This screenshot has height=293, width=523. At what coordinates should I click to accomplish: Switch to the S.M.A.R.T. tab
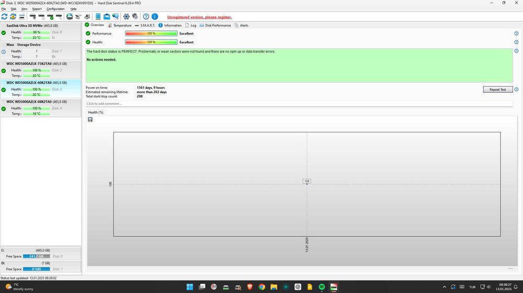click(x=145, y=25)
